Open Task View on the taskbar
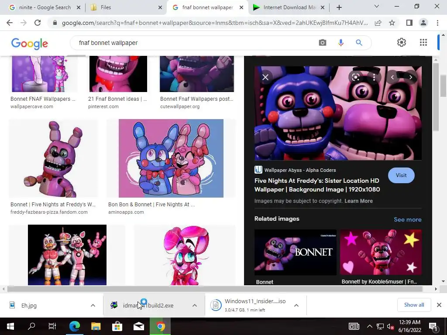The width and height of the screenshot is (447, 335). tap(52, 326)
